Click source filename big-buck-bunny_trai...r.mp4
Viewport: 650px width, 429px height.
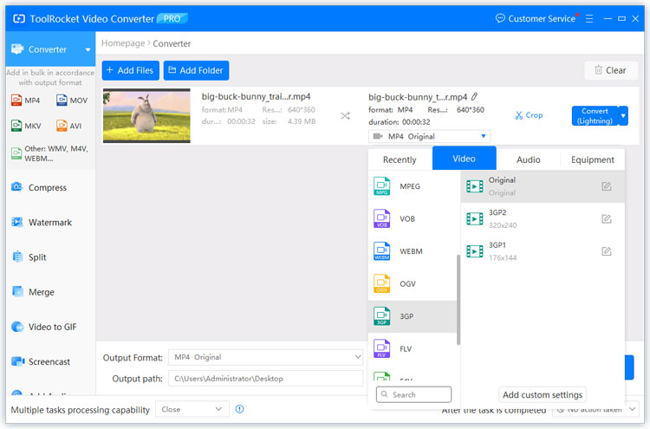pyautogui.click(x=256, y=96)
